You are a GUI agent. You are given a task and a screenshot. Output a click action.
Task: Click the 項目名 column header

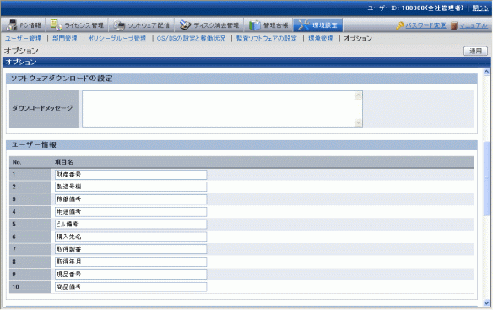pos(64,162)
